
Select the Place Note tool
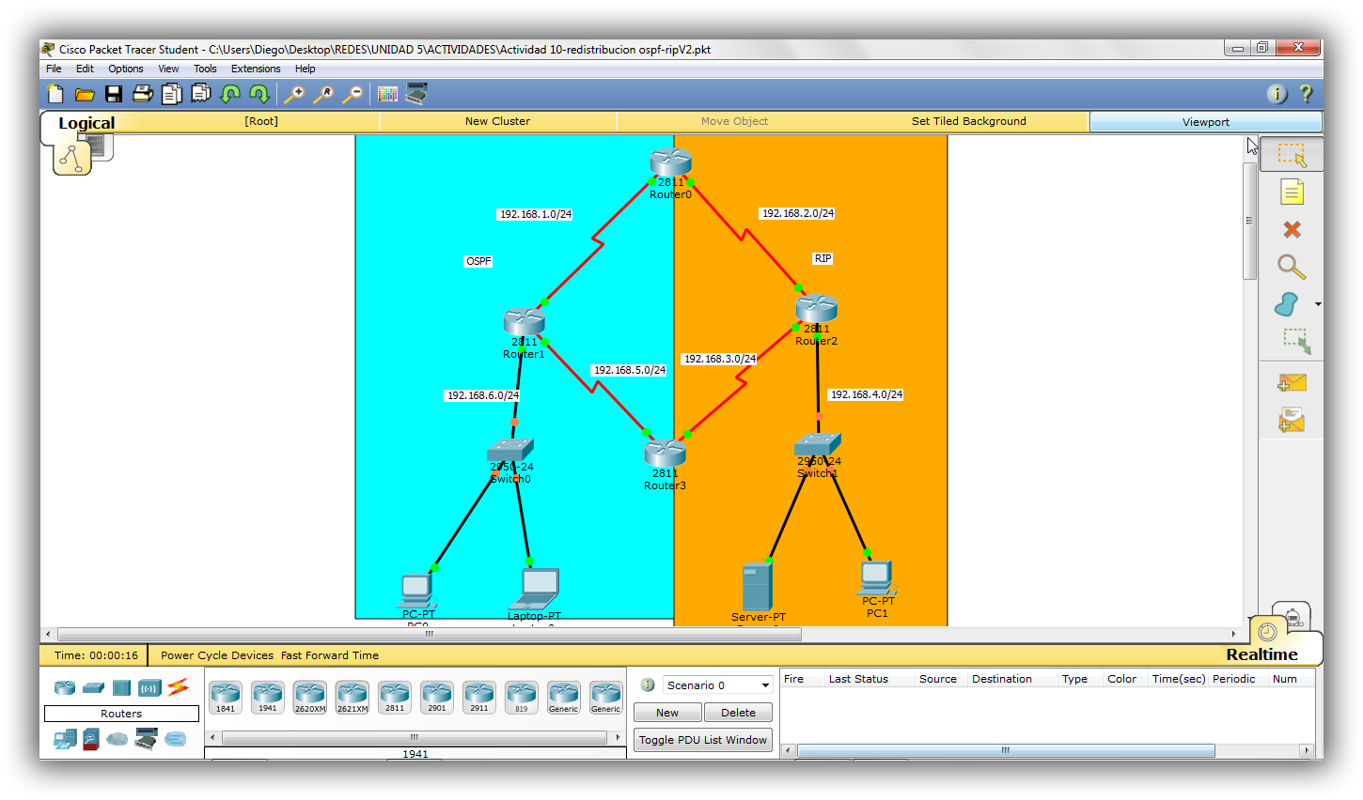click(1291, 191)
